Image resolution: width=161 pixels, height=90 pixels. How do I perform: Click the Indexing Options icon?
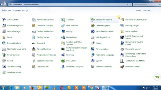coord(93,37)
